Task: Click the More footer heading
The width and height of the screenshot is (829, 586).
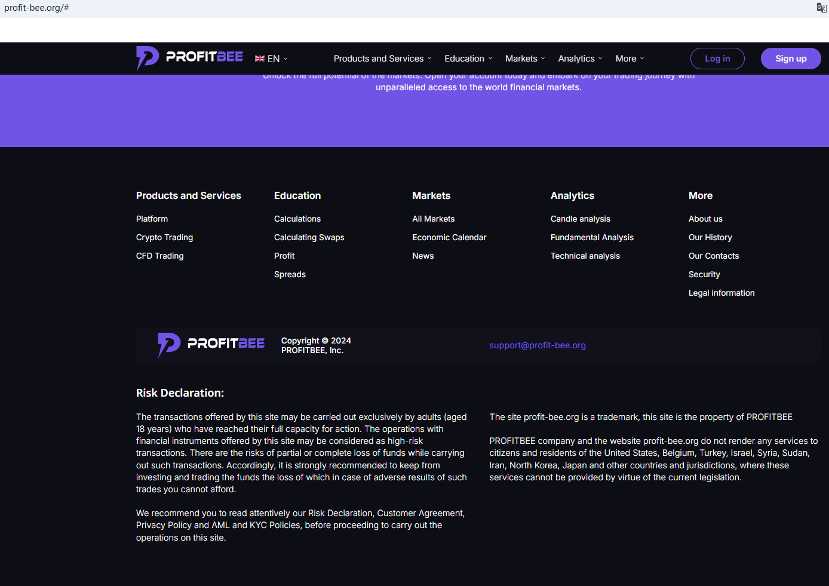Action: [x=701, y=195]
